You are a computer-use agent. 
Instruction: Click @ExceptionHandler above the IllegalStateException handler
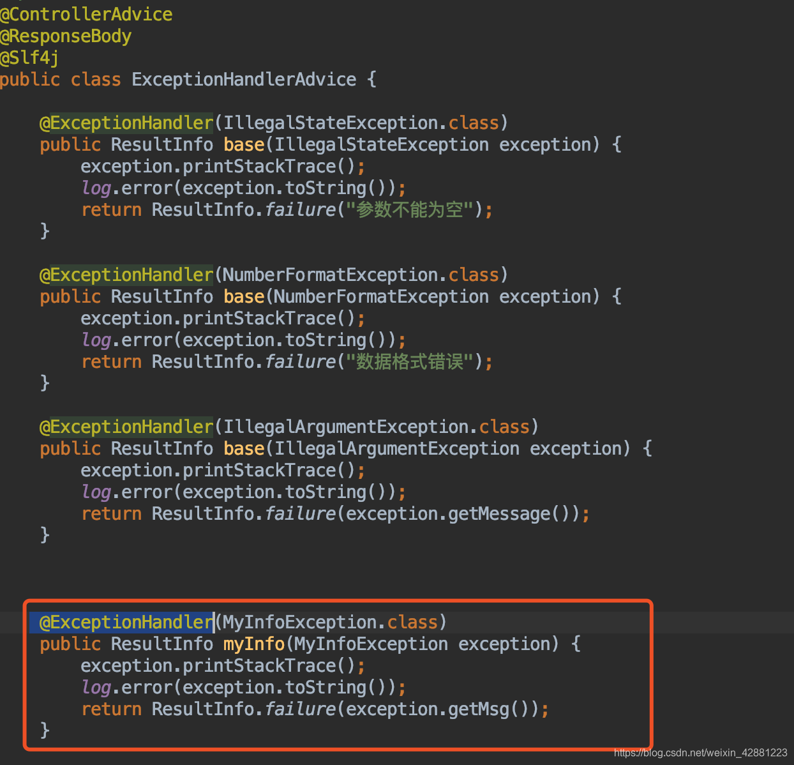click(126, 123)
